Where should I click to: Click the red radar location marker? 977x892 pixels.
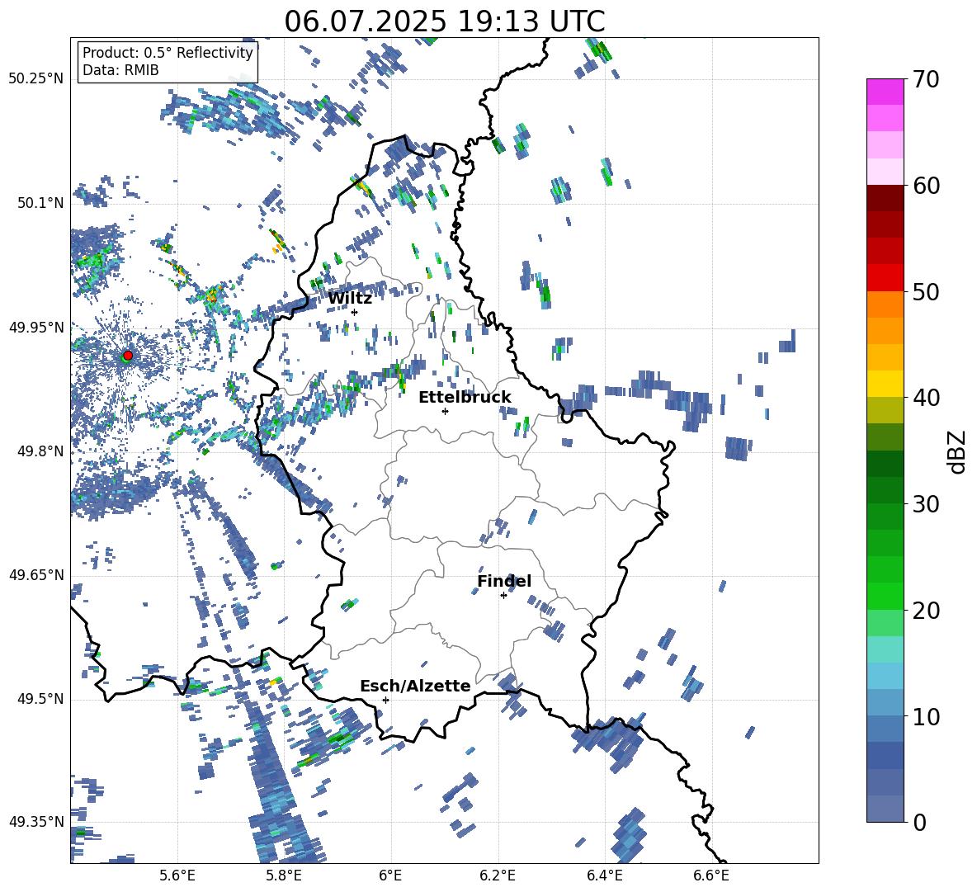(x=128, y=355)
